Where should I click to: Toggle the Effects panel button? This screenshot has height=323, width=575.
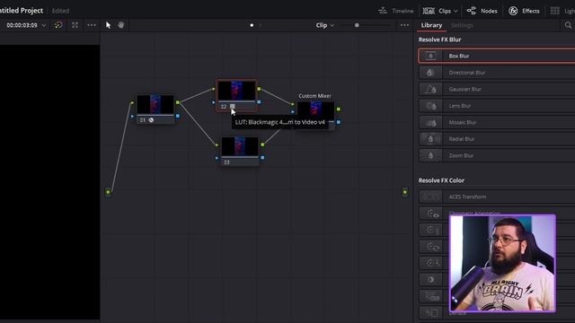coord(524,11)
